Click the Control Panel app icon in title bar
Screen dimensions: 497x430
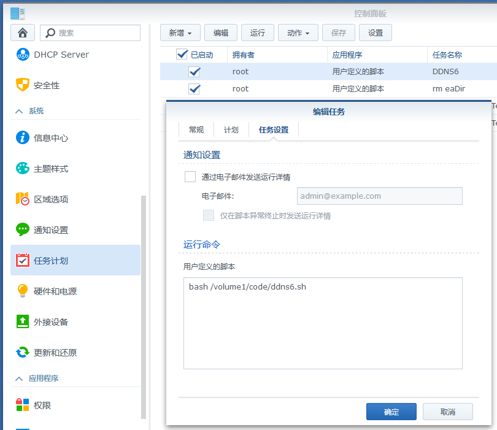pos(17,13)
